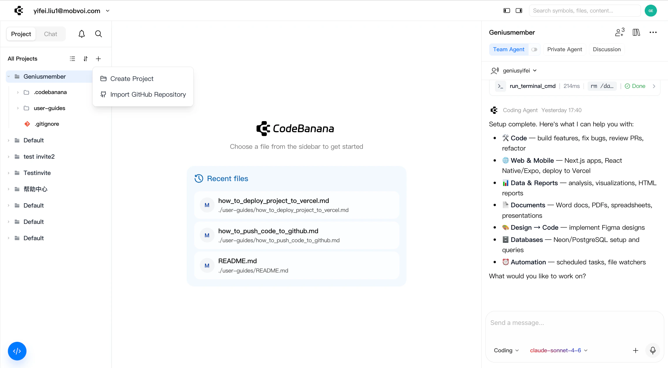Screen dimensions: 668x368
Task: Click the M icon of how_to_push_code_to_github.md
Action: pos(207,235)
